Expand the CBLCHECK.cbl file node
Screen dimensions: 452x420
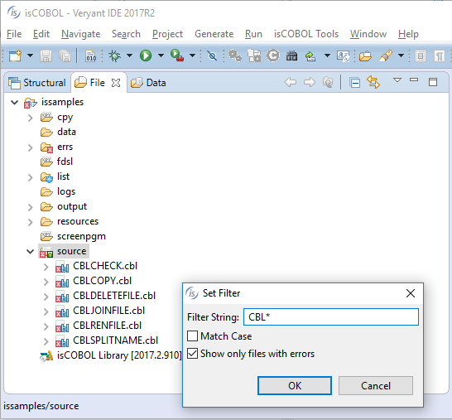pos(46,267)
